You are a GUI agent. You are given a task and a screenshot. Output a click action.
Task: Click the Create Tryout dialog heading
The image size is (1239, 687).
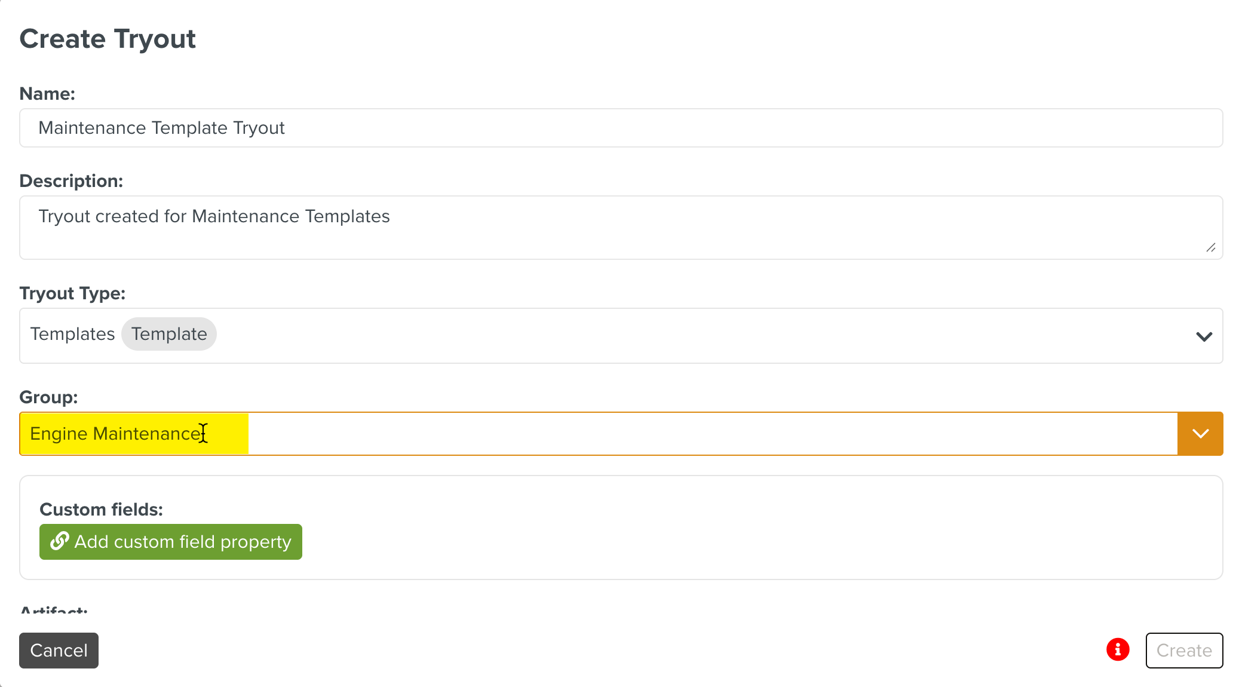coord(108,39)
